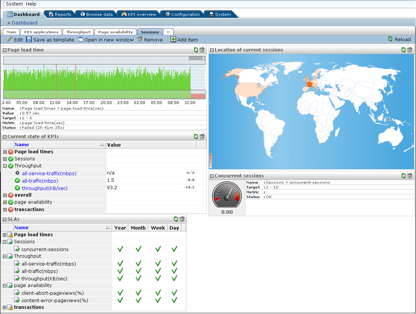
Task: Open throughput(KB/sec) KPI link
Action: (44, 188)
